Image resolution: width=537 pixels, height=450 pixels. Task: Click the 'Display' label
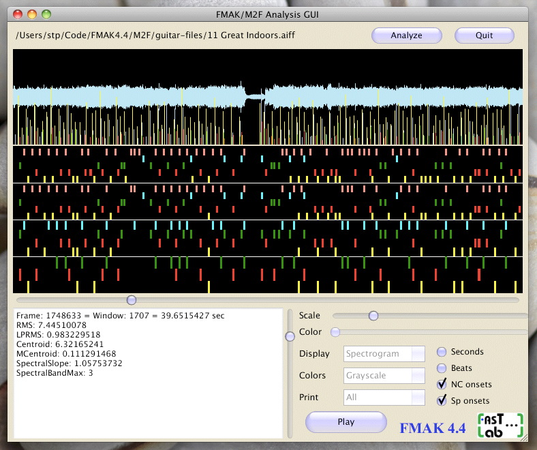(314, 354)
